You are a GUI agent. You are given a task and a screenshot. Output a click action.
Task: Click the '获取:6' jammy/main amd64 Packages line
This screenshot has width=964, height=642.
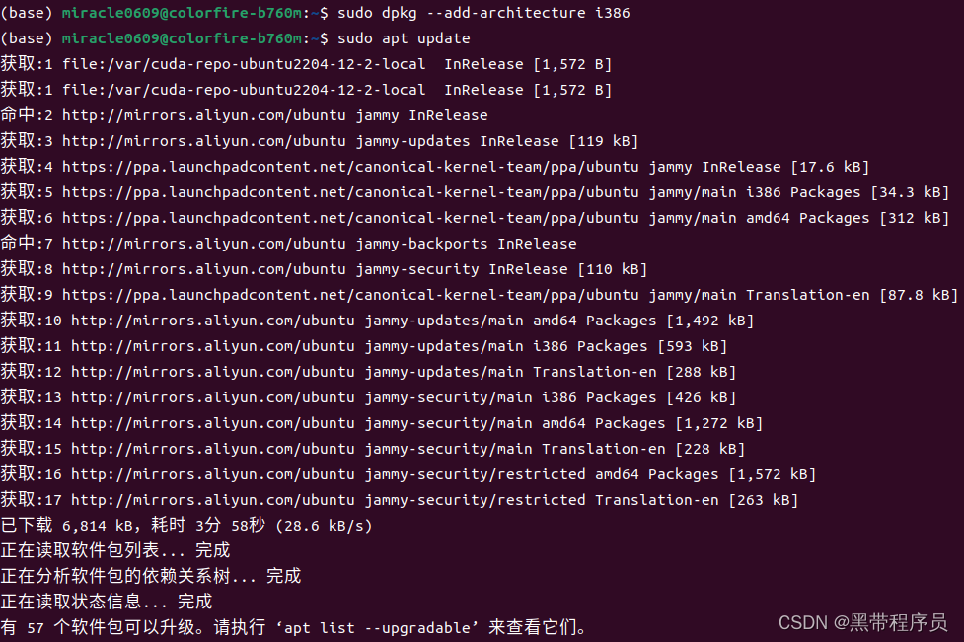tap(476, 218)
